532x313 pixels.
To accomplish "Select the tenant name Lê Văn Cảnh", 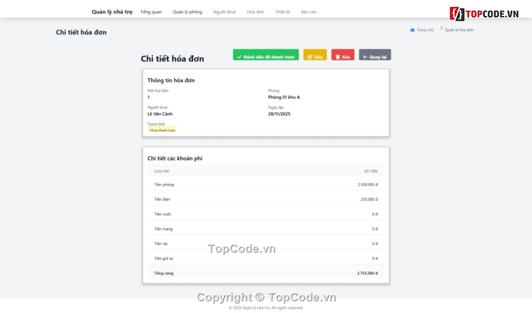I will point(160,114).
